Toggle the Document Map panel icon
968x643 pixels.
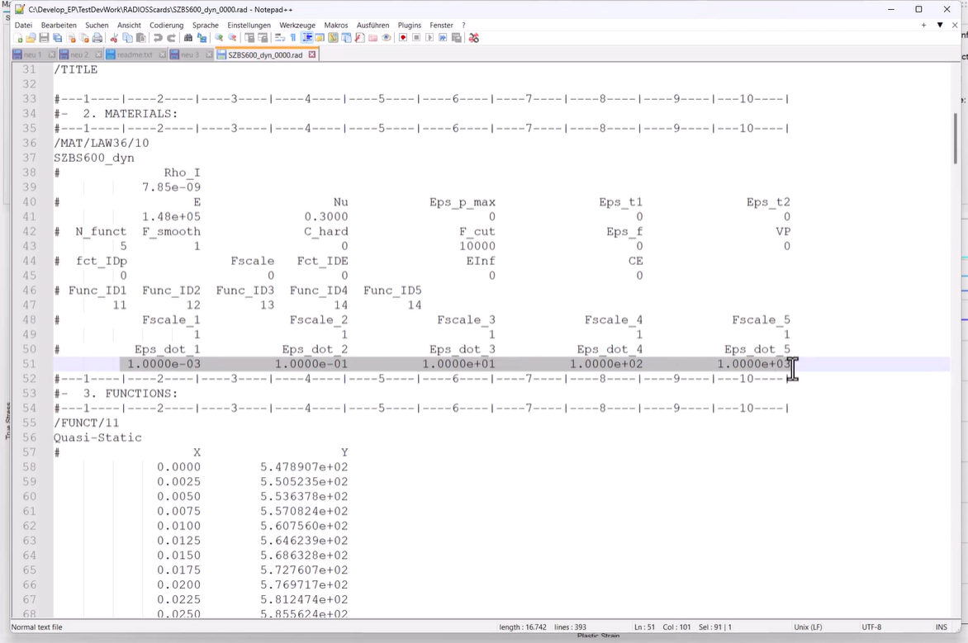[333, 38]
